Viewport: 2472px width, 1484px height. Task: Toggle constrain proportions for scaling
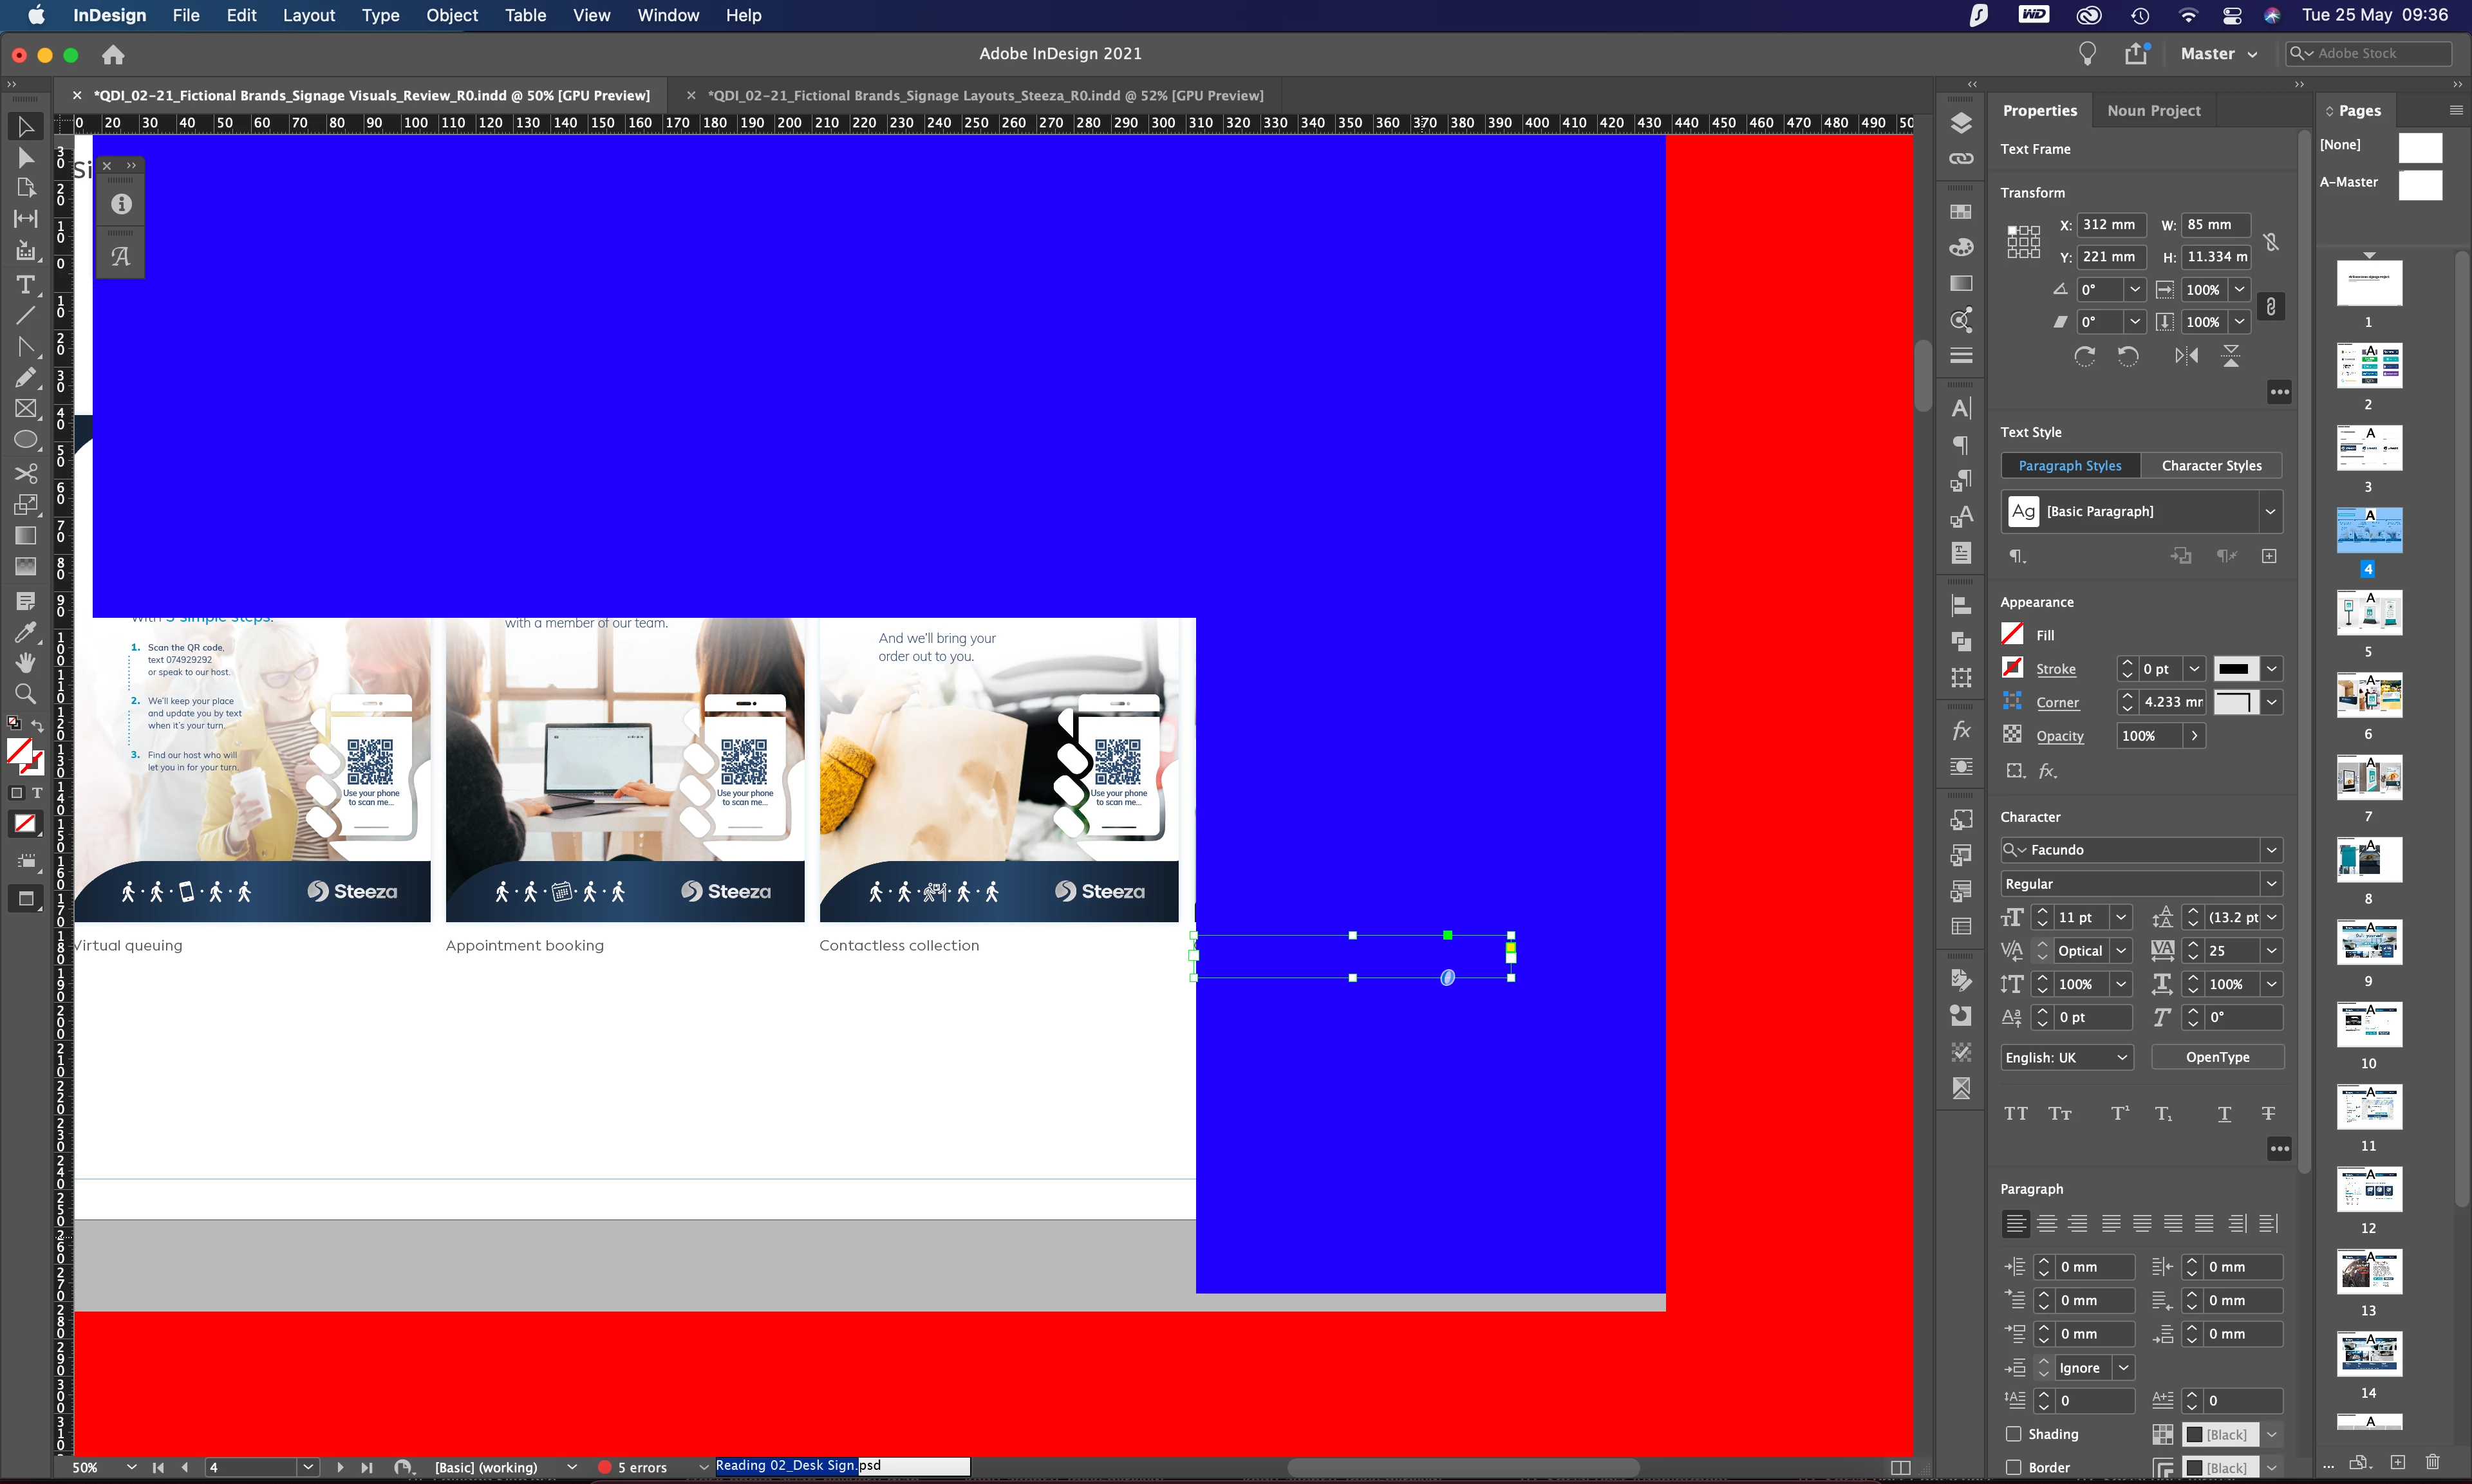pos(2271,306)
